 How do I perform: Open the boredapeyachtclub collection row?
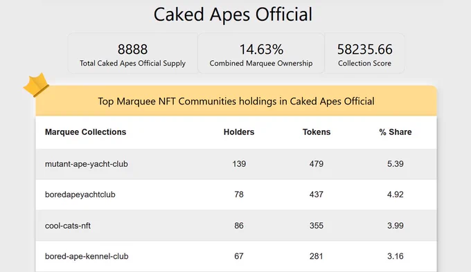pos(236,194)
